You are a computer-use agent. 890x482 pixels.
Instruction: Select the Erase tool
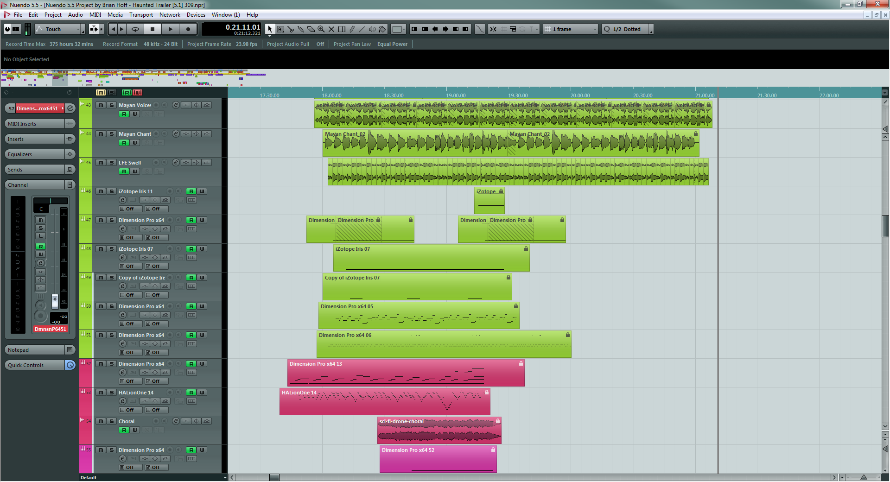(311, 29)
